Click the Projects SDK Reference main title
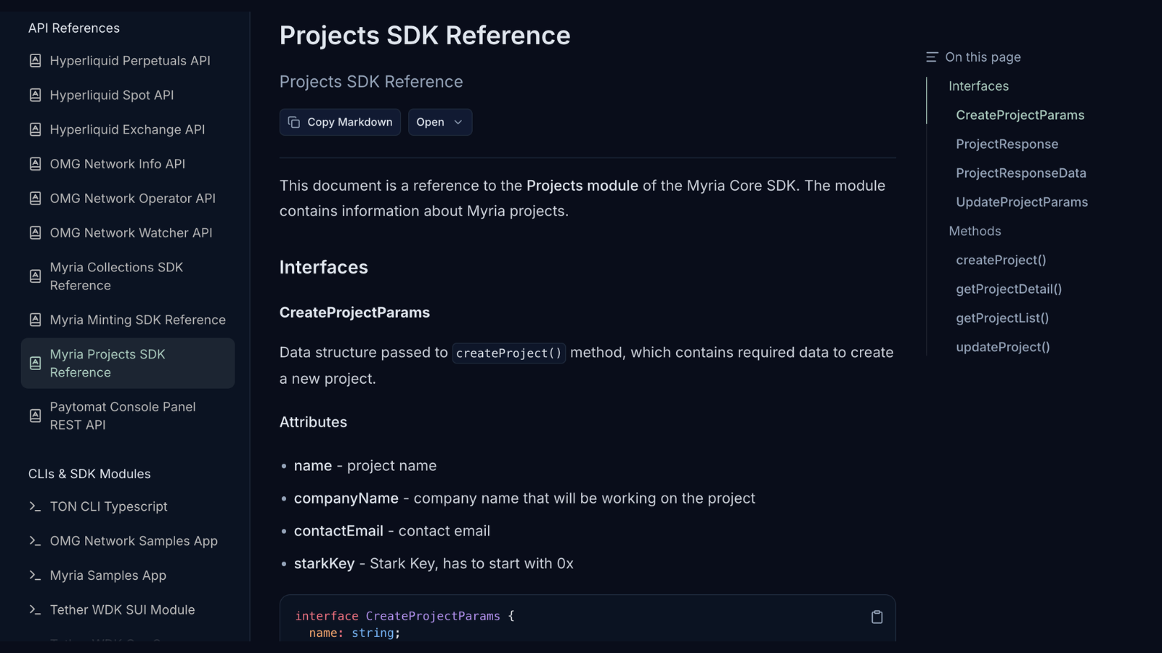This screenshot has height=653, width=1162. click(425, 36)
